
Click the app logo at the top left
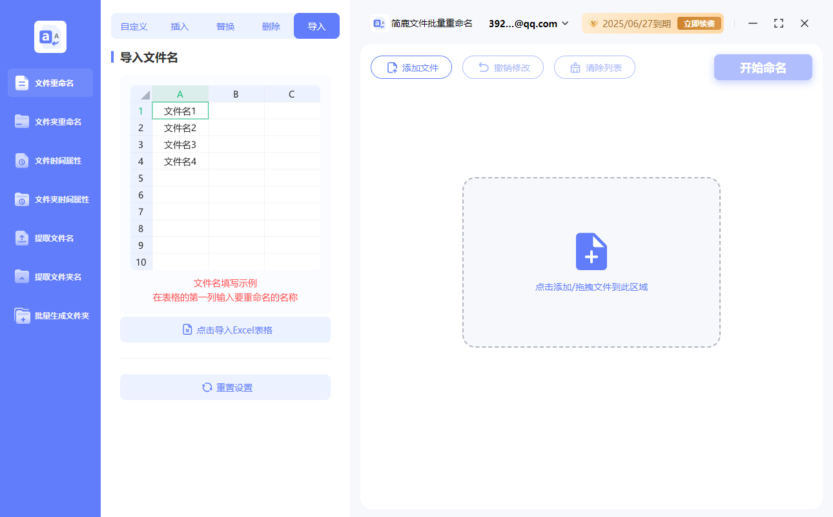point(50,37)
